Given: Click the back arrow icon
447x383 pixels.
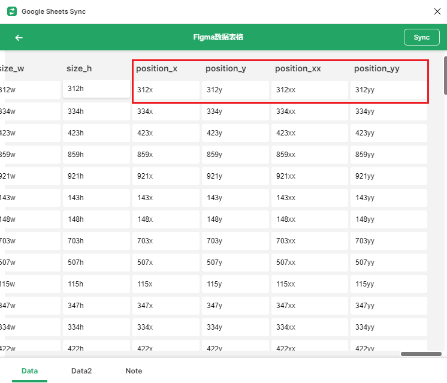Looking at the screenshot, I should pos(19,38).
